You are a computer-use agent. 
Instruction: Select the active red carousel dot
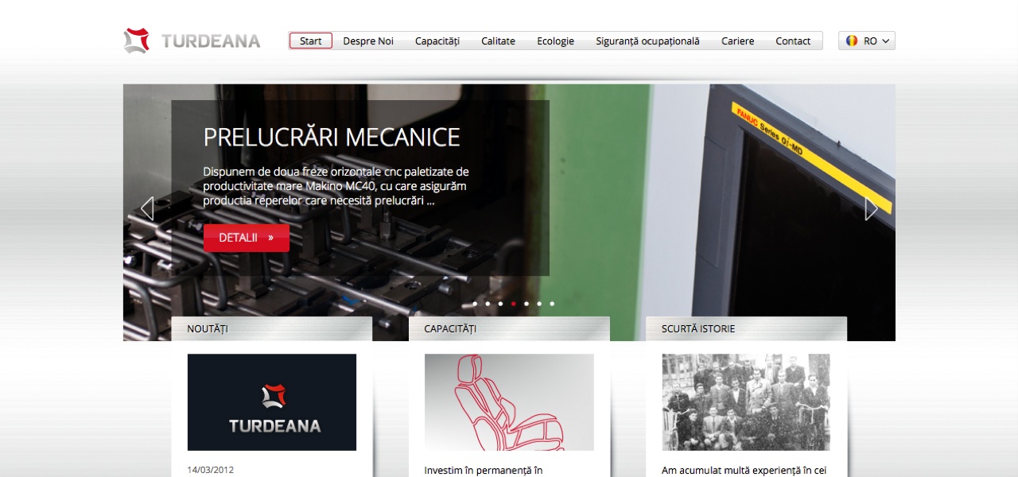coord(513,304)
